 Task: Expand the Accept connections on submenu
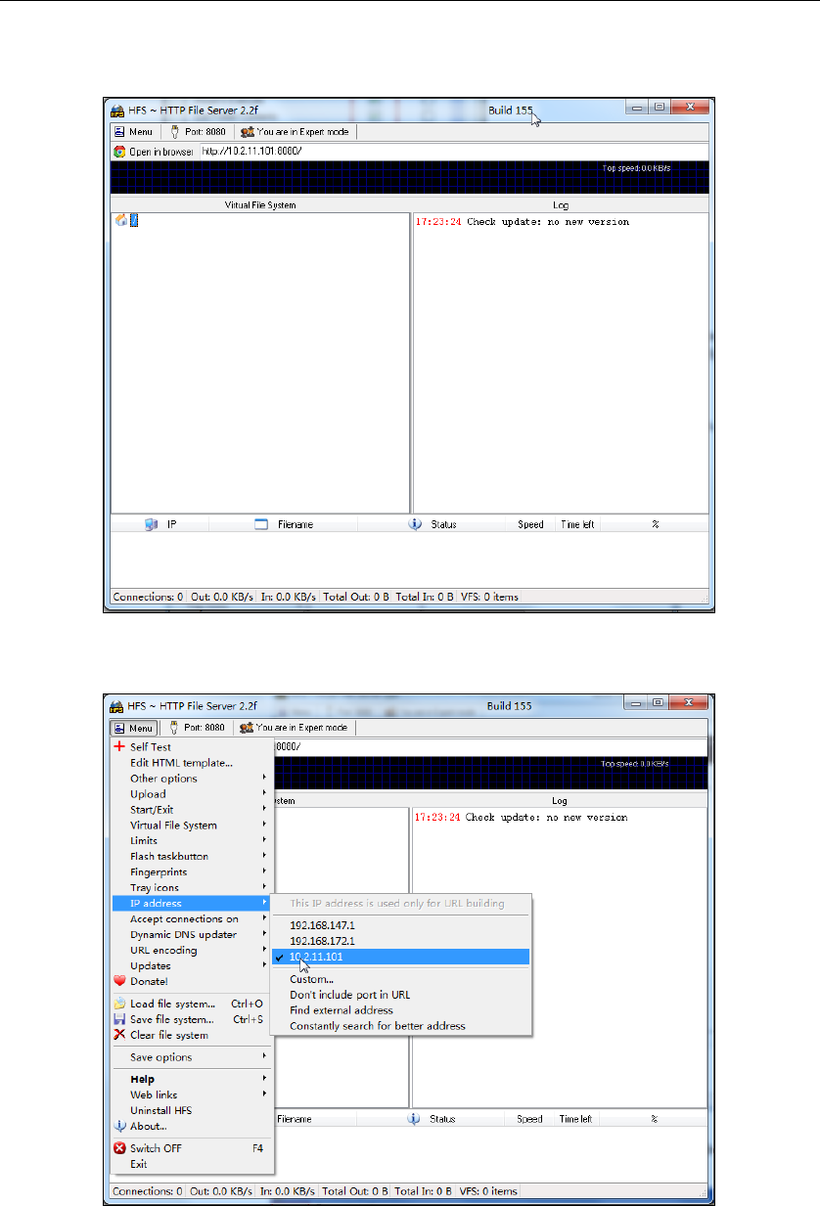192,918
